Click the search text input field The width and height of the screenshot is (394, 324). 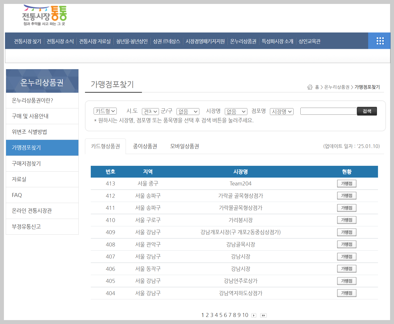[328, 111]
